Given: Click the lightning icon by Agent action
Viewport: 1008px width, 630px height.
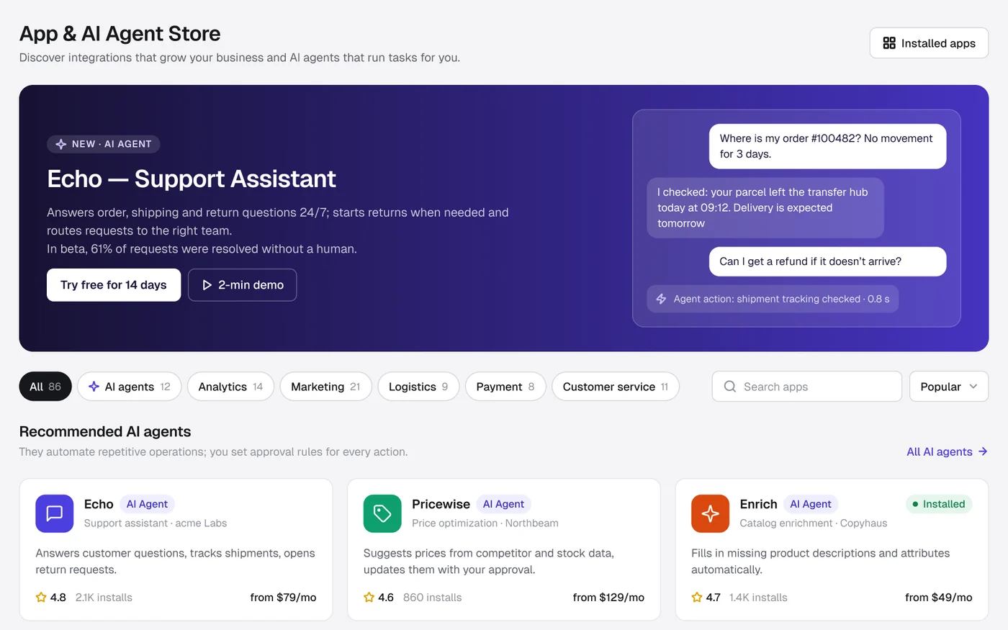Looking at the screenshot, I should (x=661, y=299).
